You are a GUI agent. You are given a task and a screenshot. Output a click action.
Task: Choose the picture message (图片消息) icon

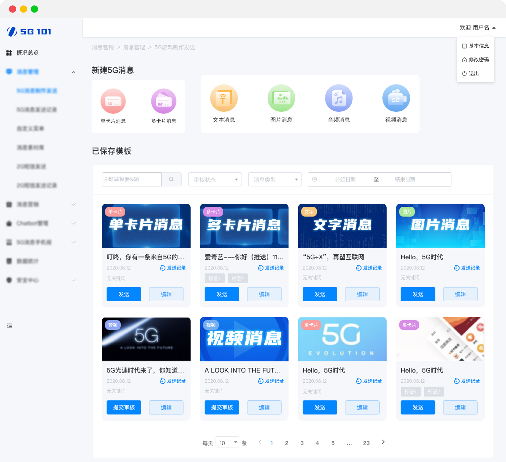click(281, 98)
